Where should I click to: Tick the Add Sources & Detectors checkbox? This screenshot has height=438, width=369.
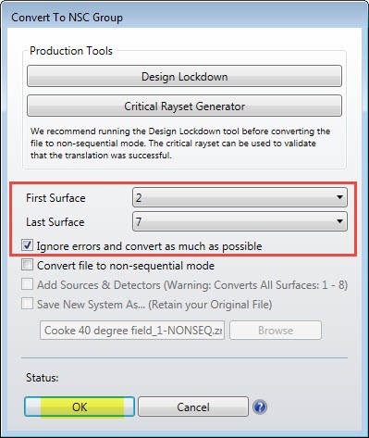27,284
